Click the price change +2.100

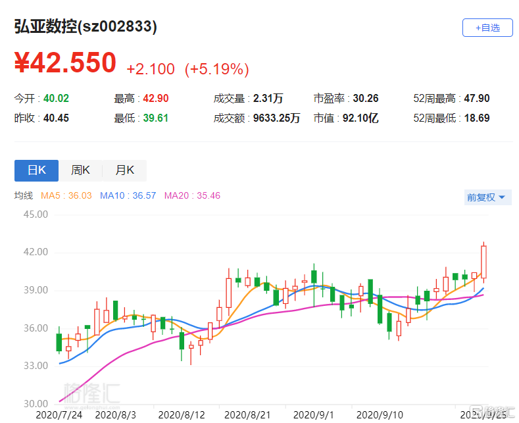pos(151,69)
